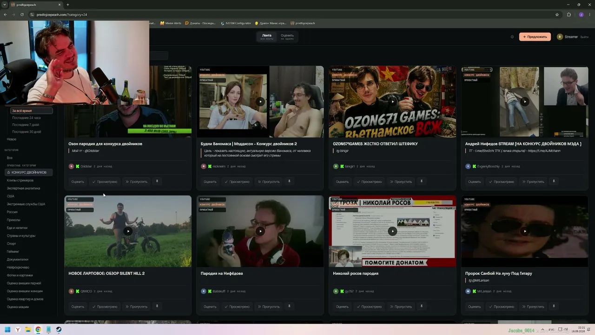
Task: Pin the Silent Hill 2 card
Action: pos(157,306)
